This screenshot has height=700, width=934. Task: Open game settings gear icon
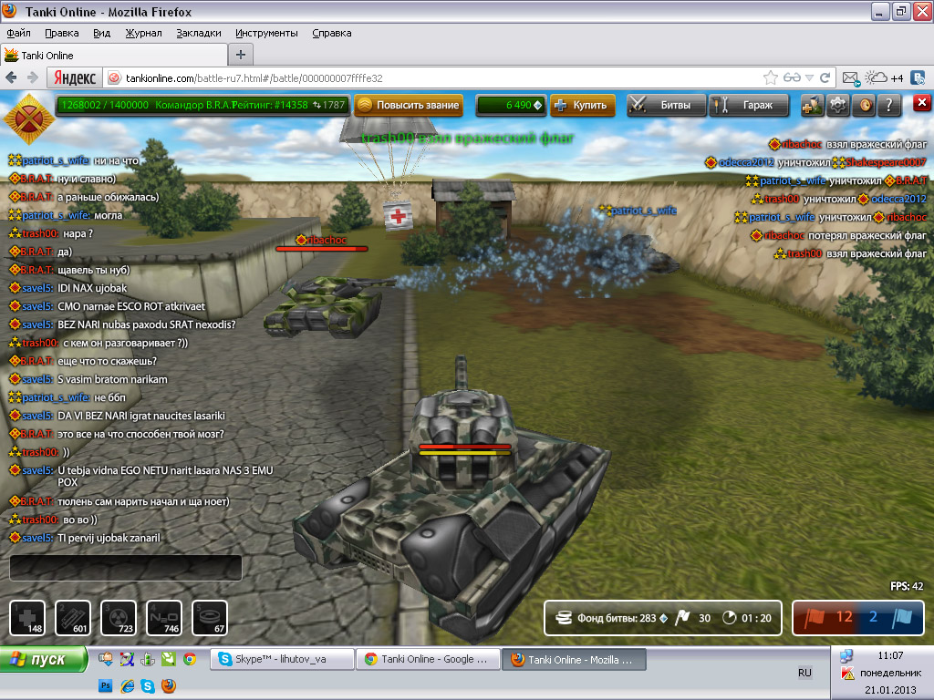tap(837, 106)
